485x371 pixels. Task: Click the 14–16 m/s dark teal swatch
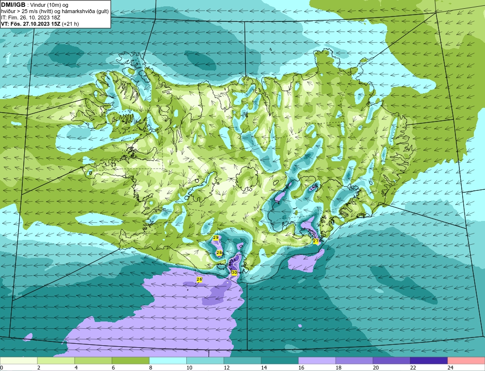coord(280,361)
